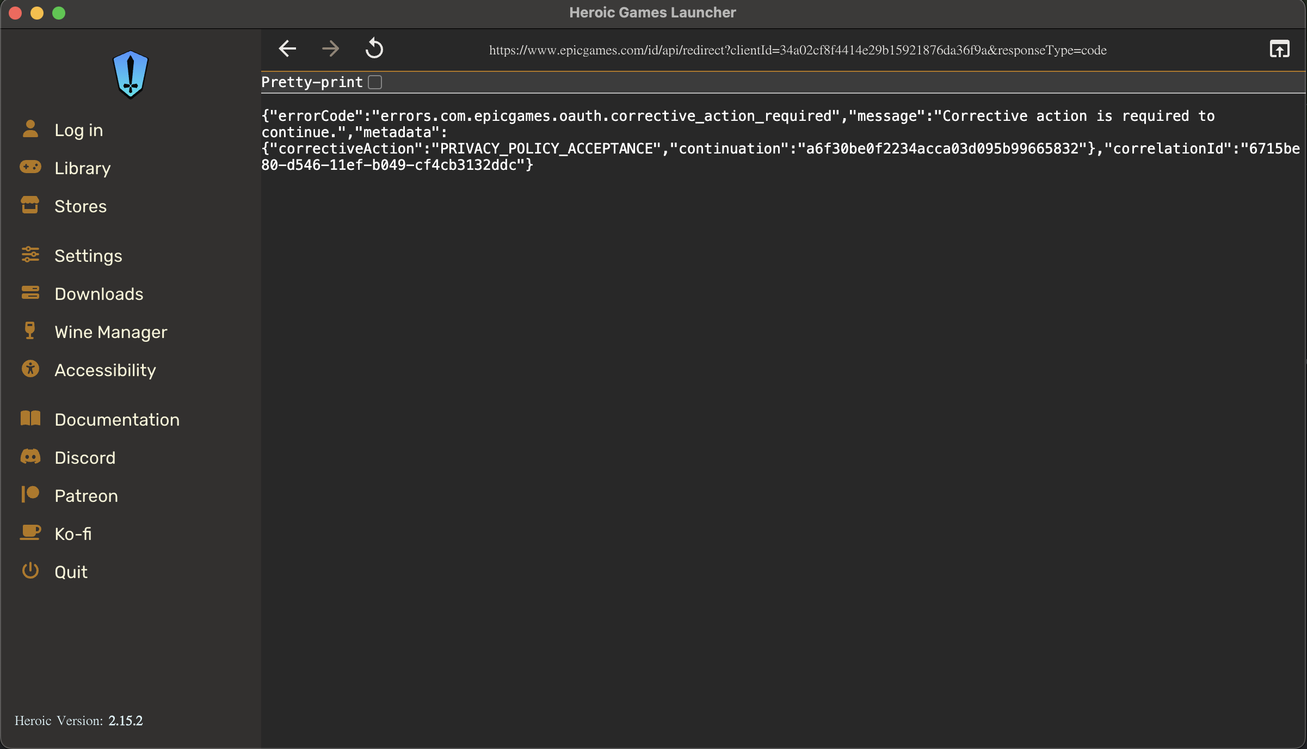The image size is (1307, 749).
Task: Visit the Patreon link
Action: click(x=86, y=496)
